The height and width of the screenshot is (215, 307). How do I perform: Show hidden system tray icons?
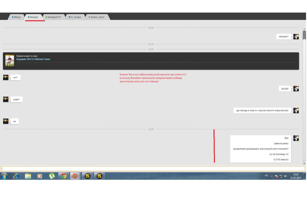point(272,176)
